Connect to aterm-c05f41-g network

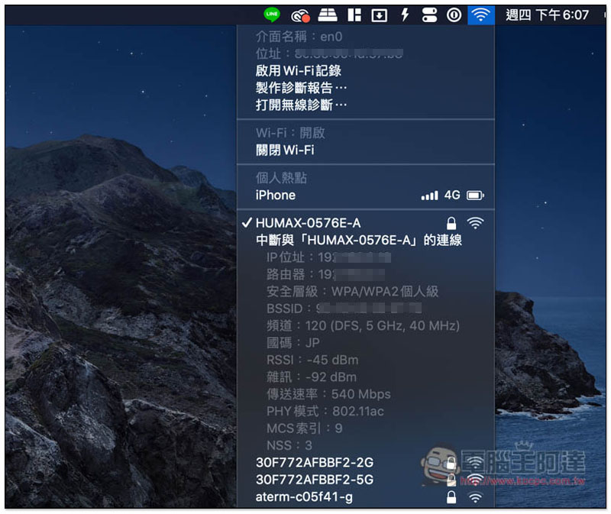[x=305, y=497]
